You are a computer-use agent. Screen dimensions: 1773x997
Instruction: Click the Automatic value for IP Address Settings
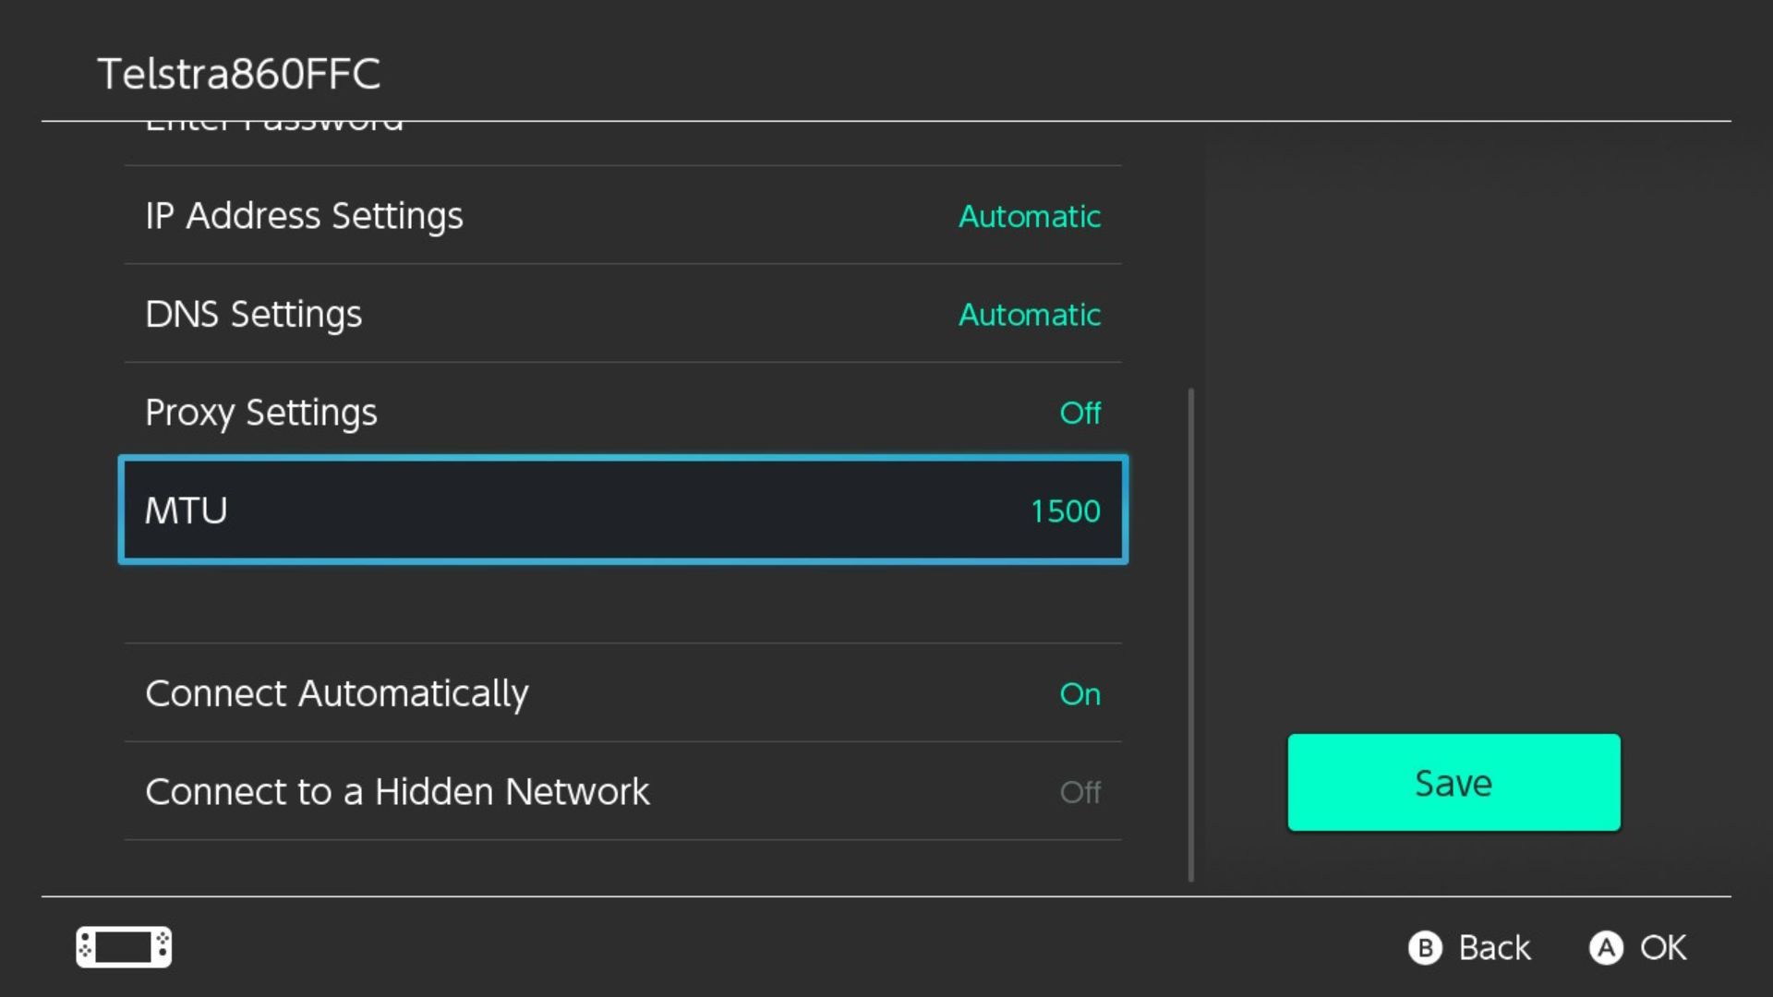[x=1029, y=216]
